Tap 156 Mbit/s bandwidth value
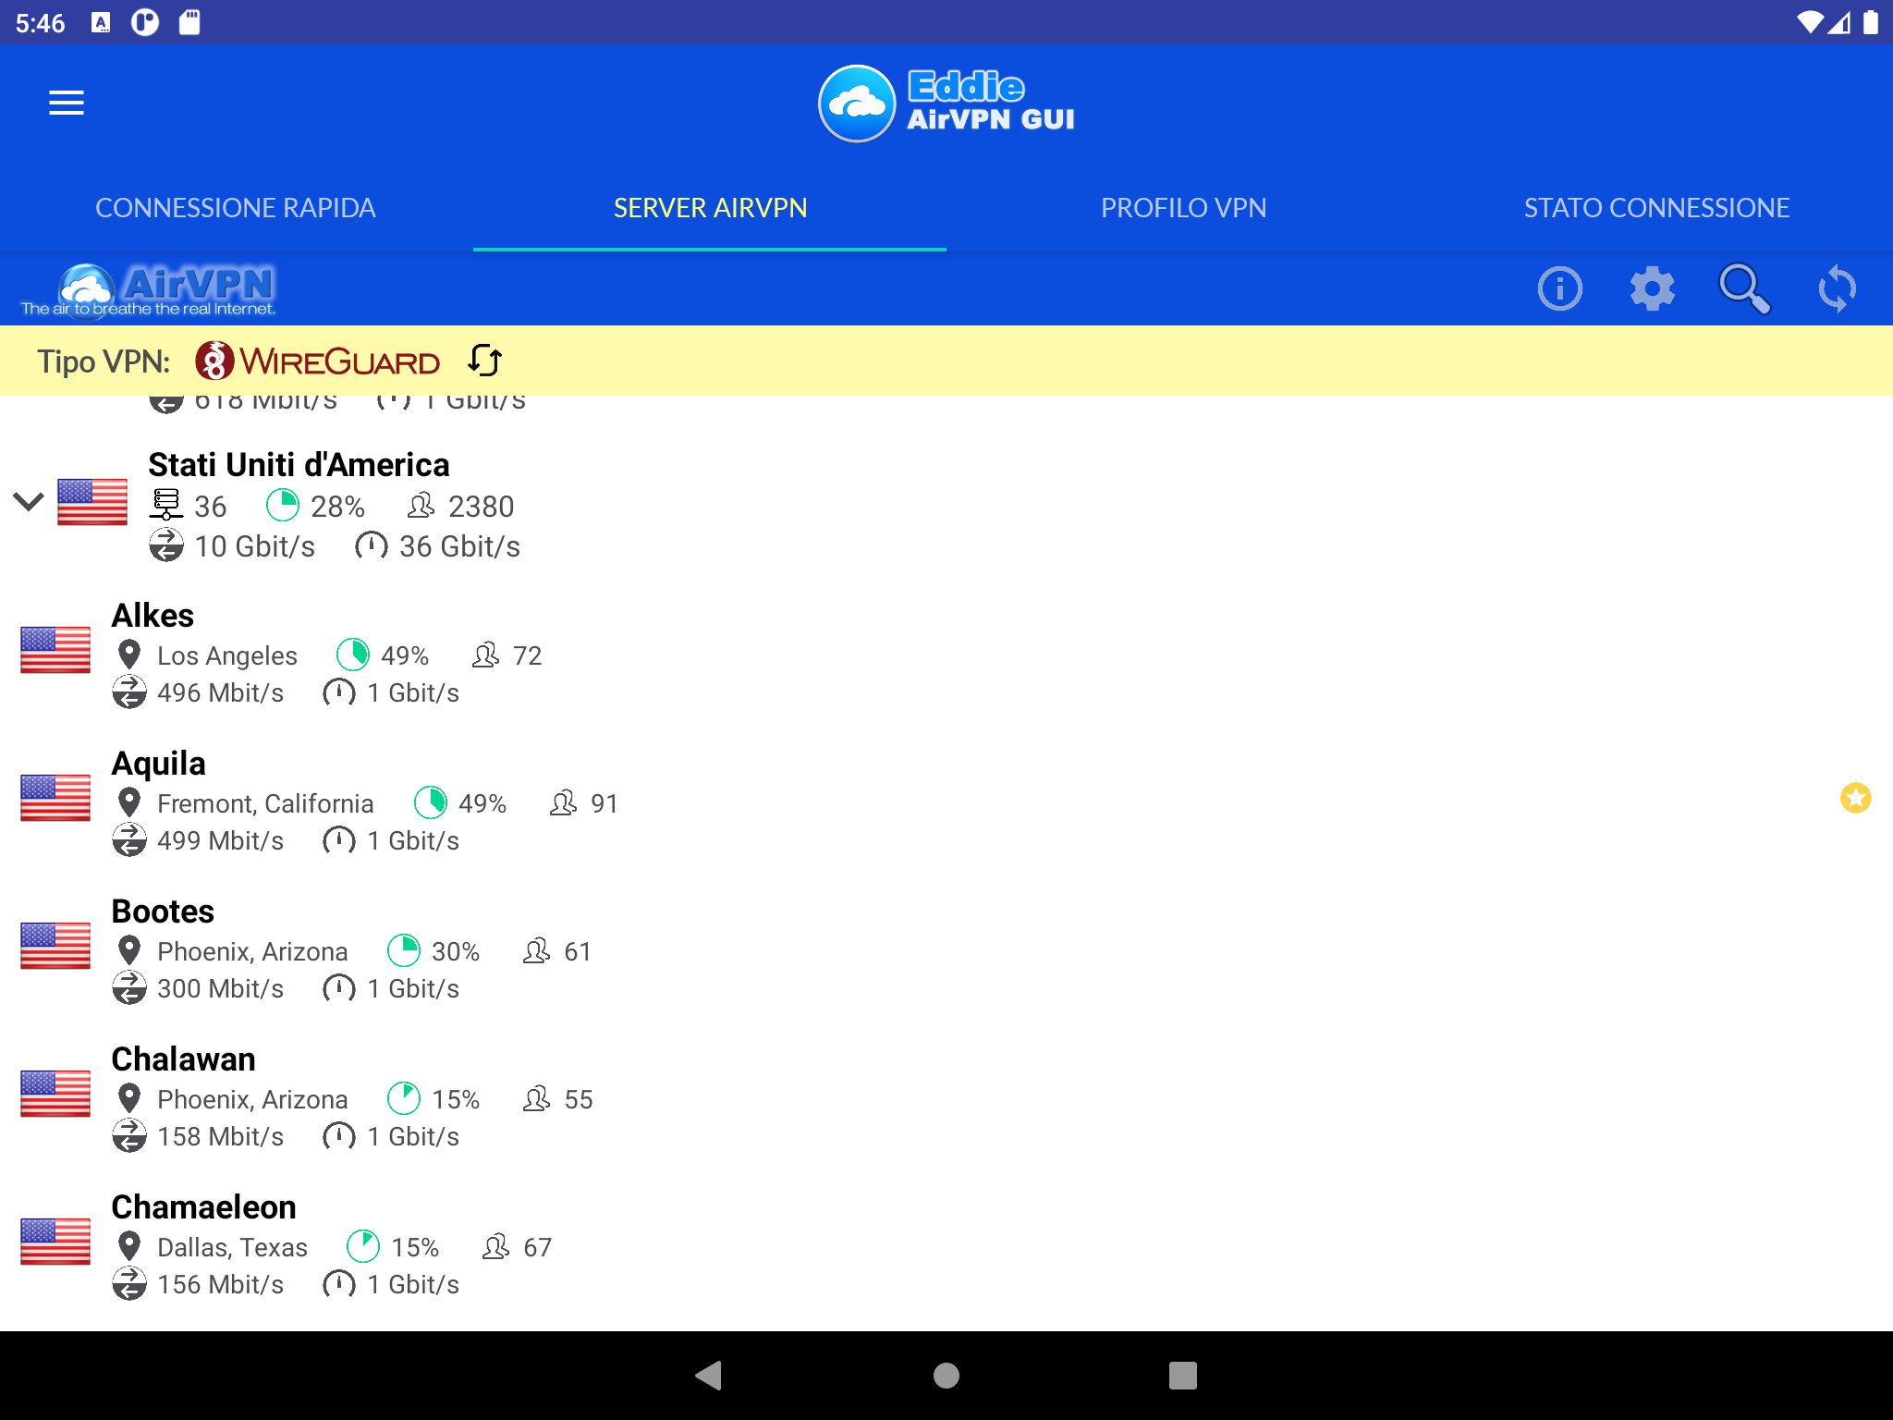 [220, 1284]
